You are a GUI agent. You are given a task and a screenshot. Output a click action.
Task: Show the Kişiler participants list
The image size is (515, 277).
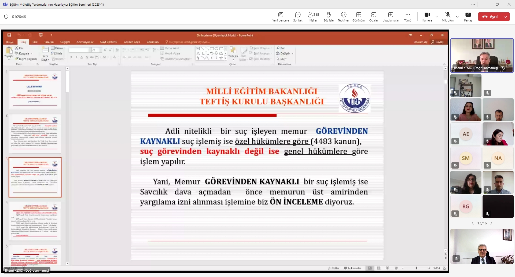coord(313,17)
